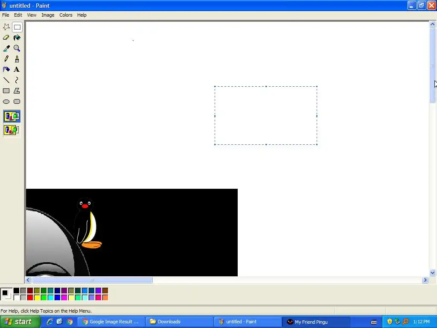Launch Chrome from quick launch bar

point(70,322)
